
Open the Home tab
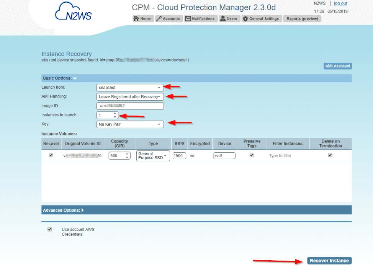pos(143,18)
